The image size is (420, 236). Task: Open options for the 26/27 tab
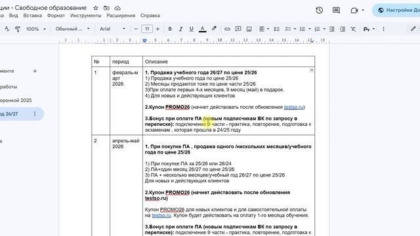[35, 114]
